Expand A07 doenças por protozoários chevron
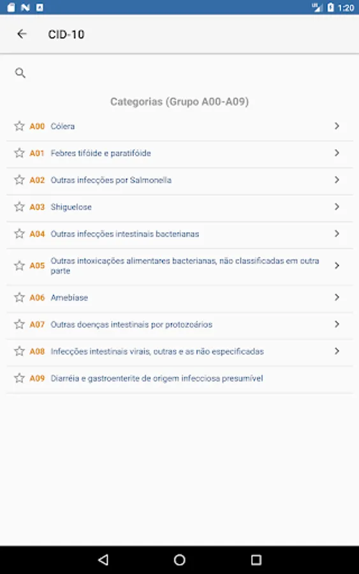 pyautogui.click(x=337, y=324)
